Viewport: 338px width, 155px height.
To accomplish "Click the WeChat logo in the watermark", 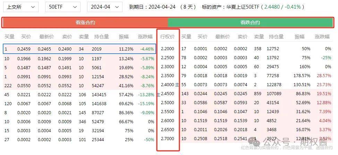I will pos(255,142).
